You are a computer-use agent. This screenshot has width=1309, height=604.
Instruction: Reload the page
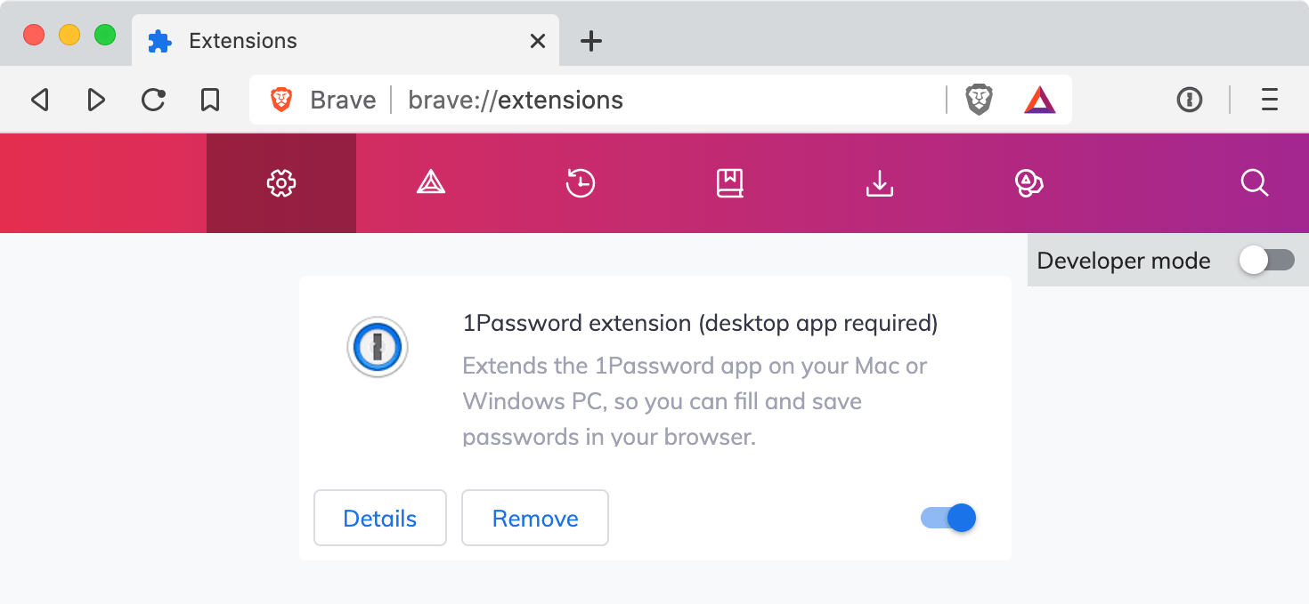(153, 100)
